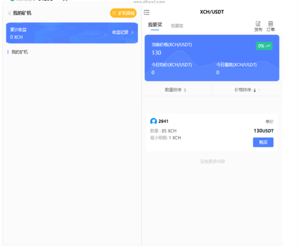Open 收益记录 earnings records
Screen dimensions: 298x246
120,32
